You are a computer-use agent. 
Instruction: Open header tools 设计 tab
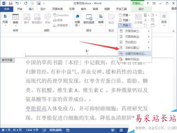point(141,9)
